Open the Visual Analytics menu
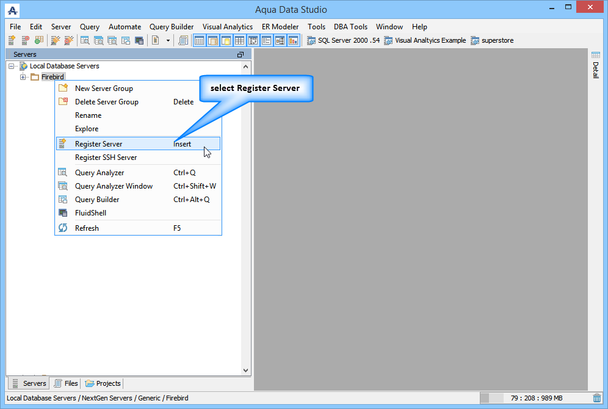 tap(228, 27)
